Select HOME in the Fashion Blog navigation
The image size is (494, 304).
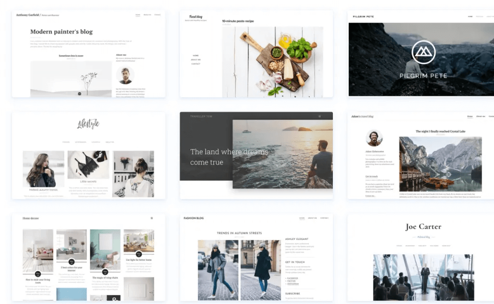click(x=302, y=218)
